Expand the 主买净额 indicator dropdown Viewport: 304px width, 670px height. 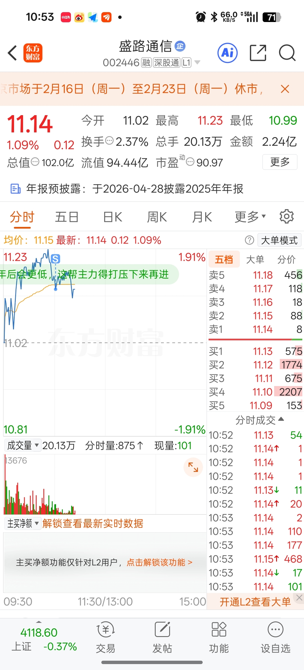23,523
